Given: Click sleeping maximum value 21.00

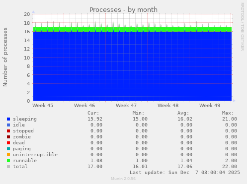Looking at the screenshot, I should 230,119.
